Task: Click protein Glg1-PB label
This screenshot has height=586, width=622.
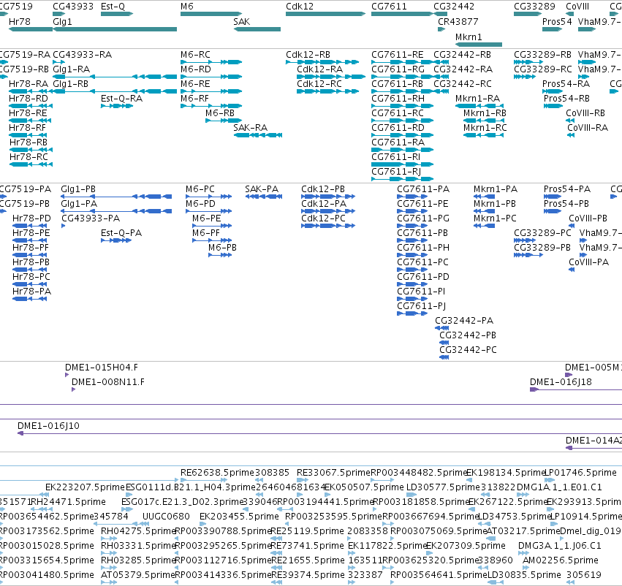Action: (78, 189)
